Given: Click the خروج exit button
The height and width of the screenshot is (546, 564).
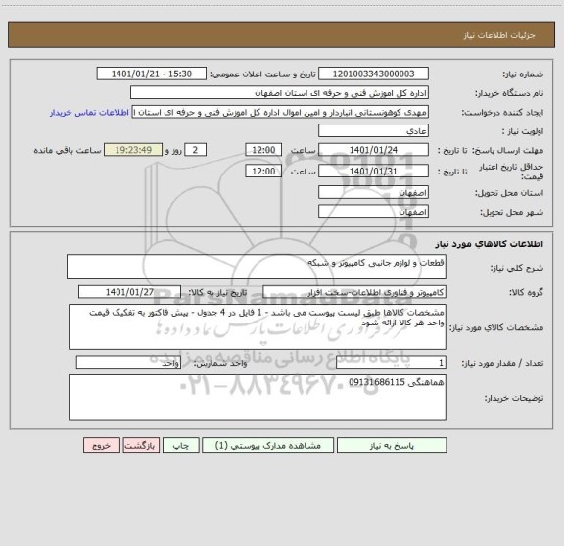Looking at the screenshot, I should click(102, 445).
